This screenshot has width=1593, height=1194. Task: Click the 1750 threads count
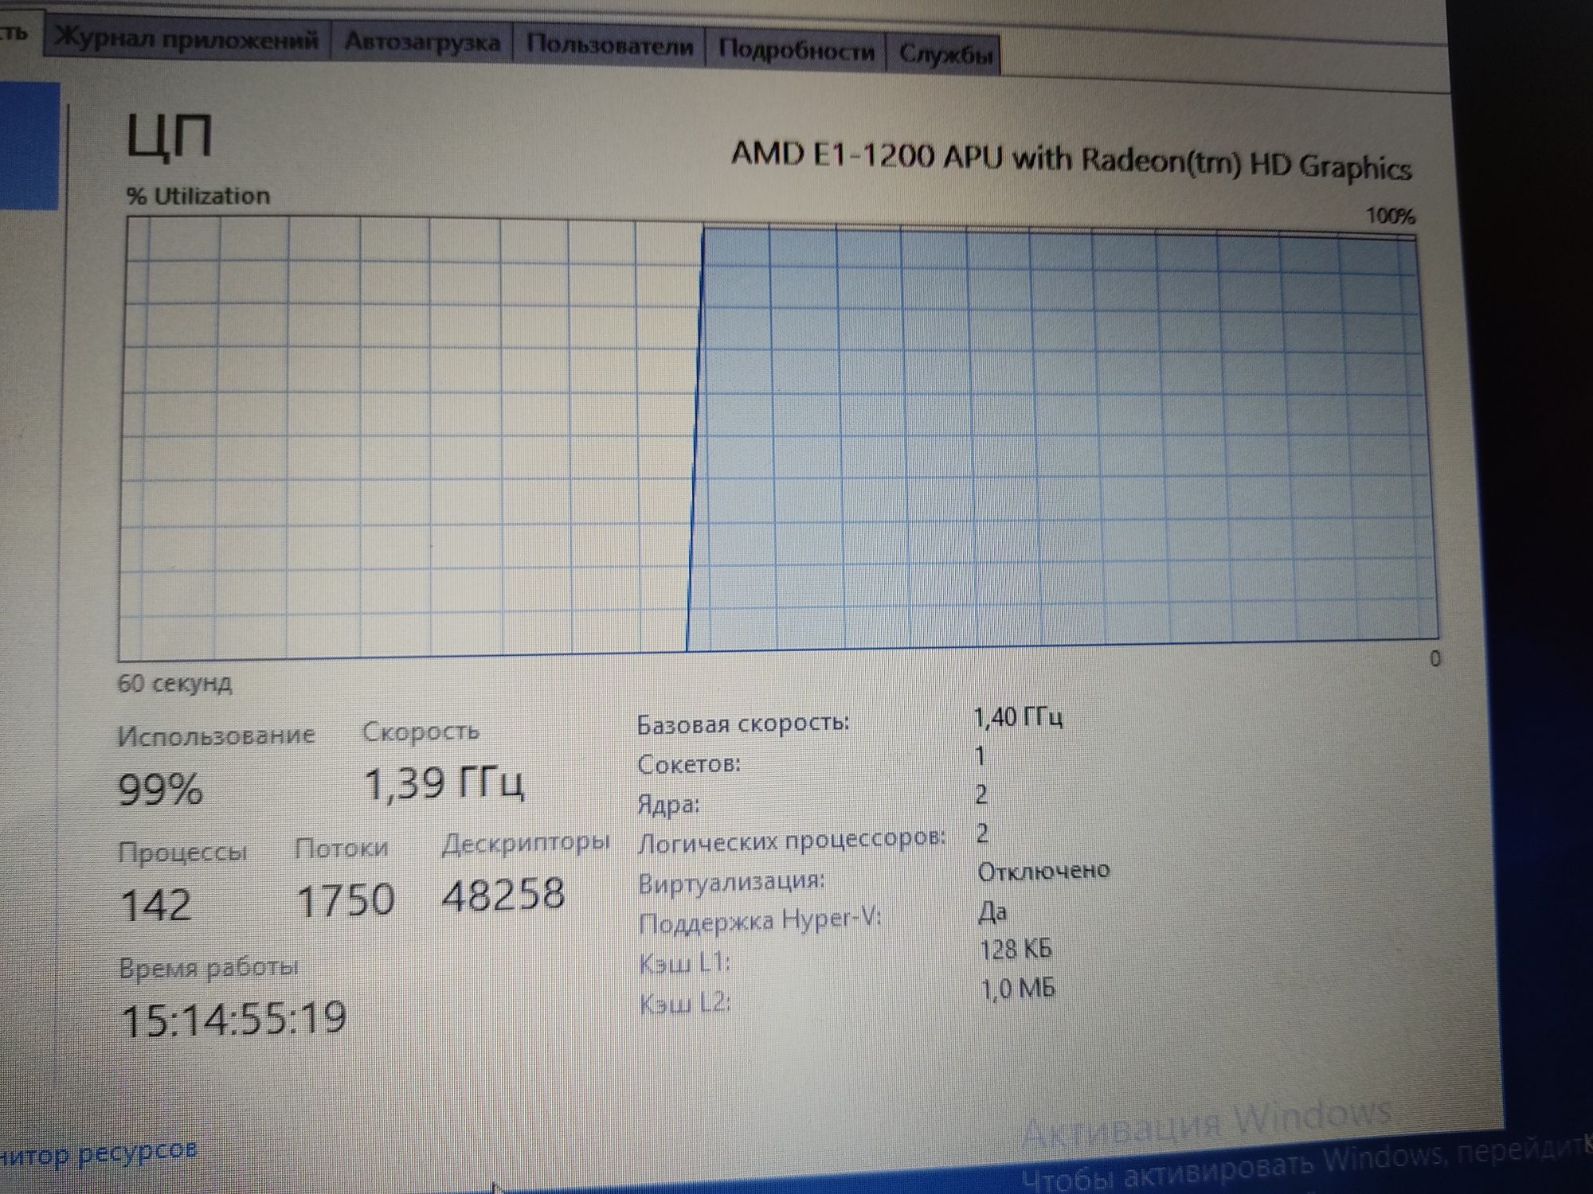click(346, 899)
